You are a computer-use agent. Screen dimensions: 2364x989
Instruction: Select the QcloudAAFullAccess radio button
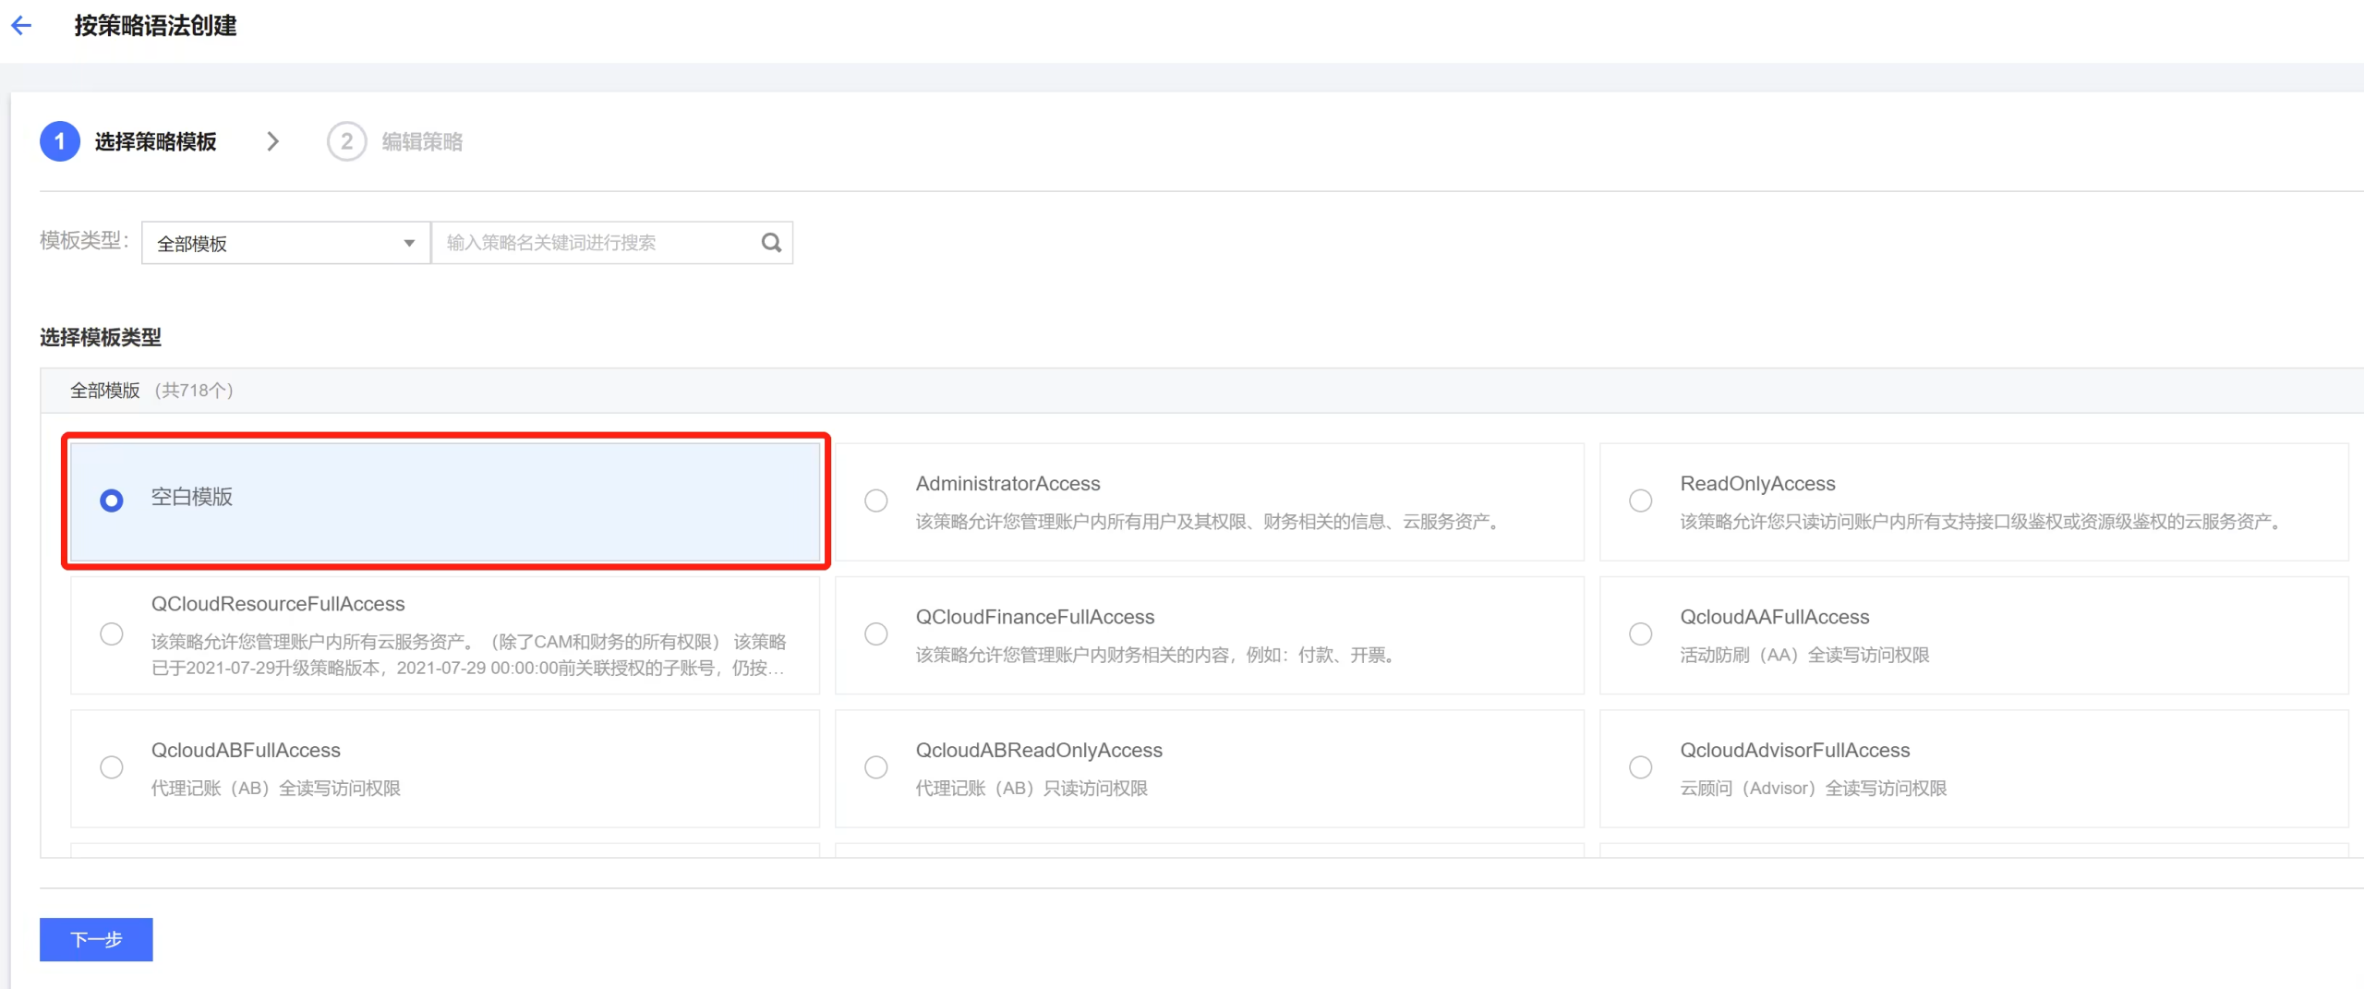coord(1640,634)
